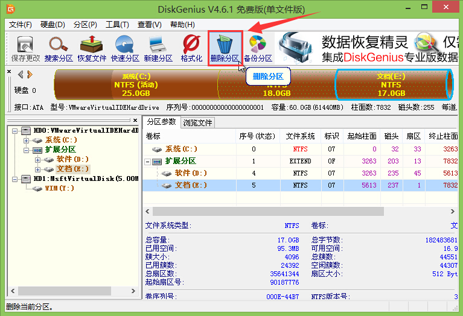
Task: Select the 18.0GB middle partition on the disk map
Action: coord(276,84)
